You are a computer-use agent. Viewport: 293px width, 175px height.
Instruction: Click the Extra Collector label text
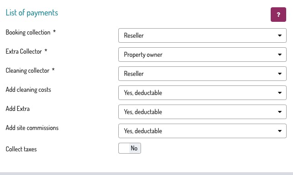(x=24, y=51)
